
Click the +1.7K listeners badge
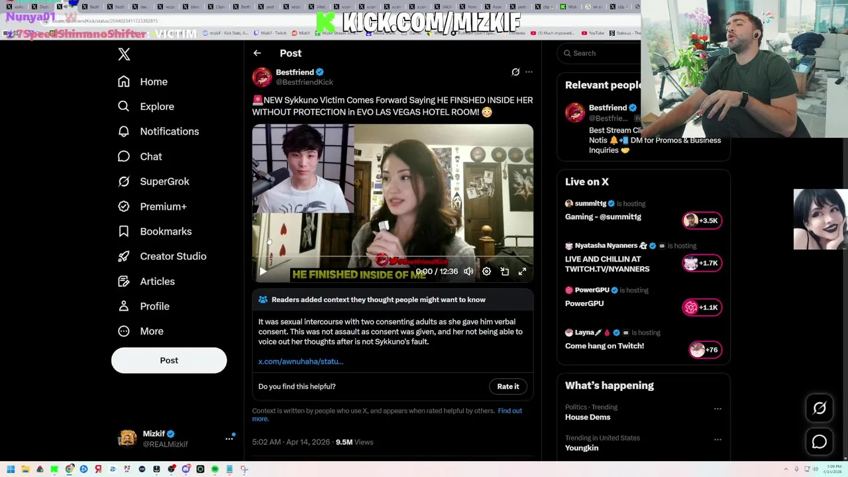click(x=702, y=263)
